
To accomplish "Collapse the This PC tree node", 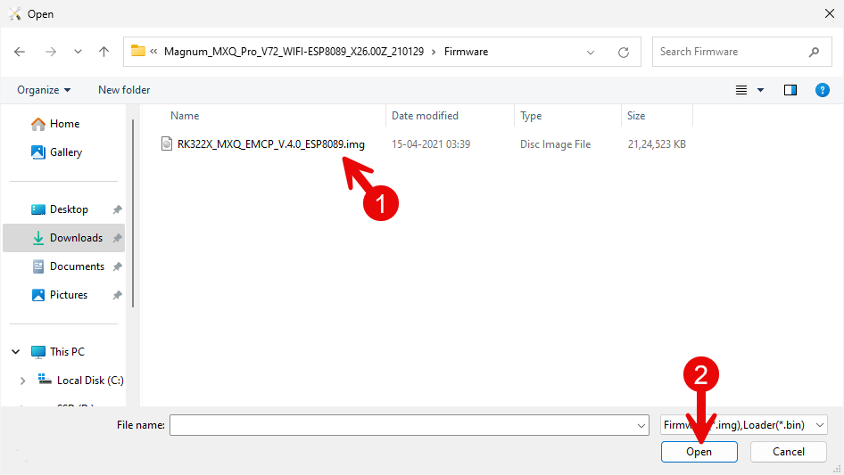I will pos(15,352).
